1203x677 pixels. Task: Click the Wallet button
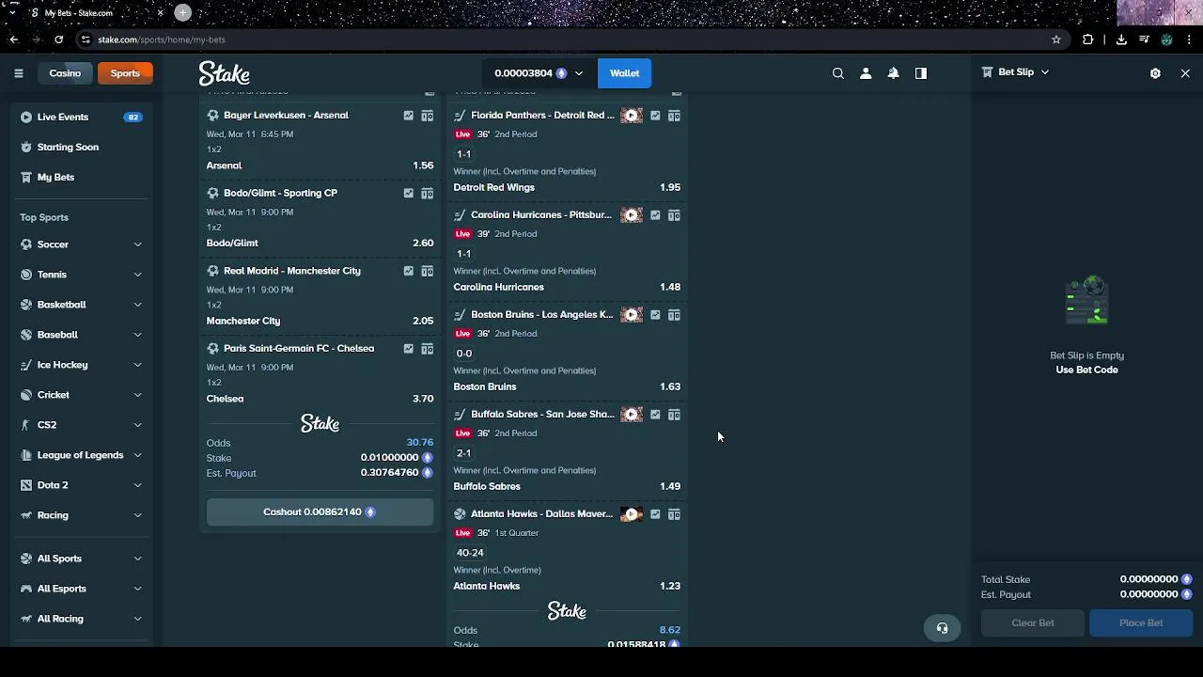[624, 73]
